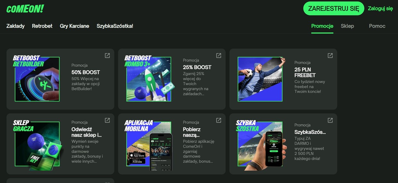Click the Zaloguj się link
Viewport: 398px width, 183px height.
coord(380,9)
